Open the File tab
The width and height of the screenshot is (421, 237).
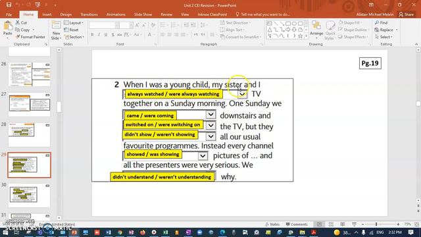9,14
